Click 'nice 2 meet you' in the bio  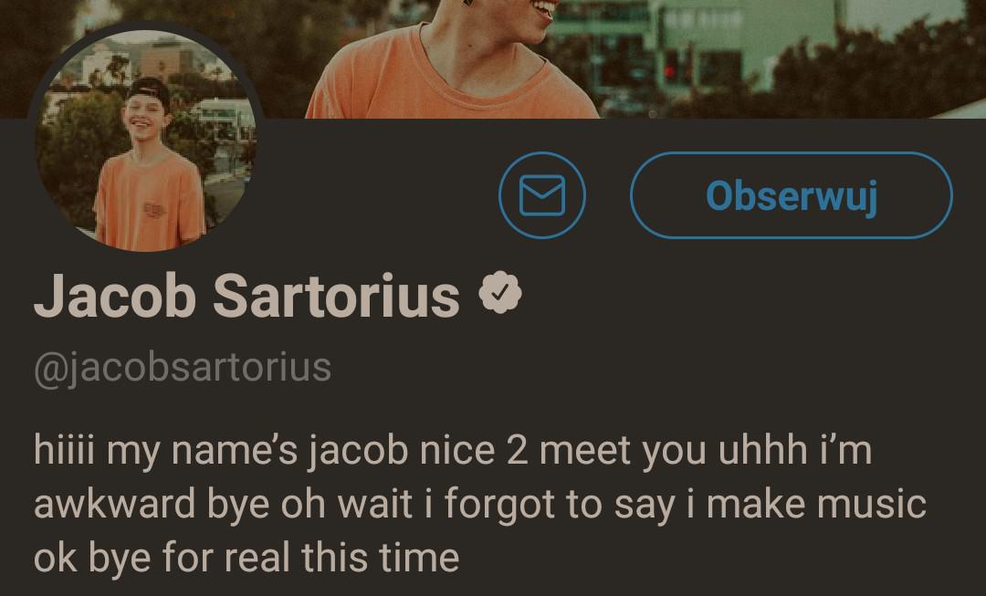(556, 450)
